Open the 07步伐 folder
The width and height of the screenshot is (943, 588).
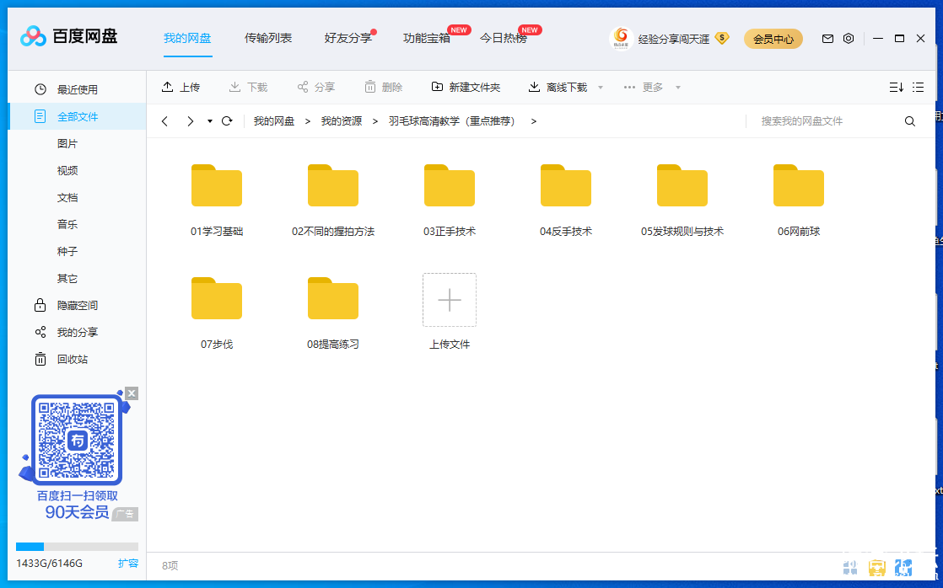pyautogui.click(x=217, y=298)
